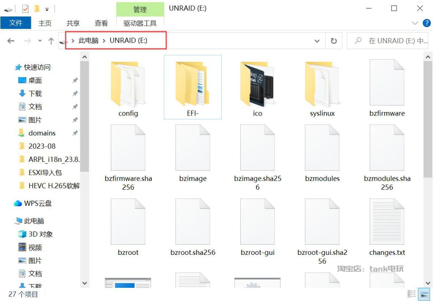Select the bzfirmware file
This screenshot has width=433, height=301.
pyautogui.click(x=386, y=83)
